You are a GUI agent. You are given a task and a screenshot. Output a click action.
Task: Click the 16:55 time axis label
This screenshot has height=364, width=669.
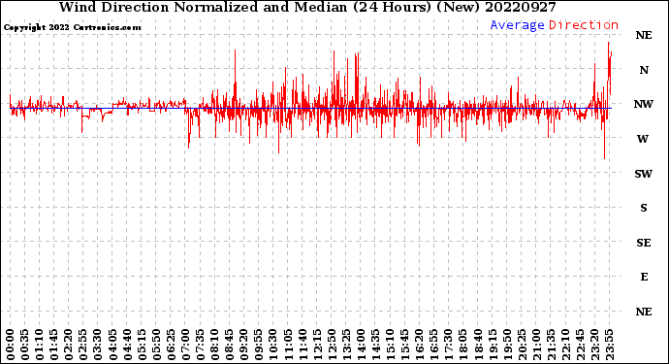click(x=434, y=345)
